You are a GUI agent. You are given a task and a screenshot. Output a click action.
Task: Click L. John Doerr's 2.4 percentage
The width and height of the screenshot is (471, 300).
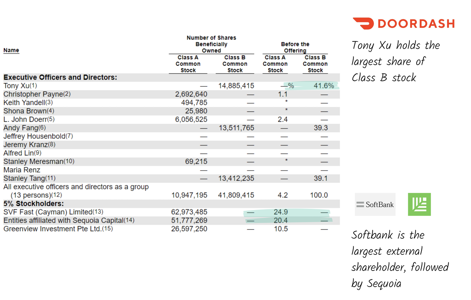[283, 119]
